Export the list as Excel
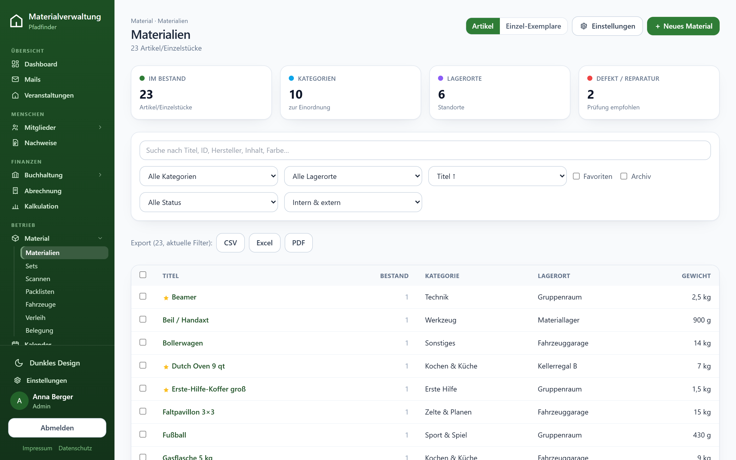Screen dimensions: 736x460 tap(264, 243)
